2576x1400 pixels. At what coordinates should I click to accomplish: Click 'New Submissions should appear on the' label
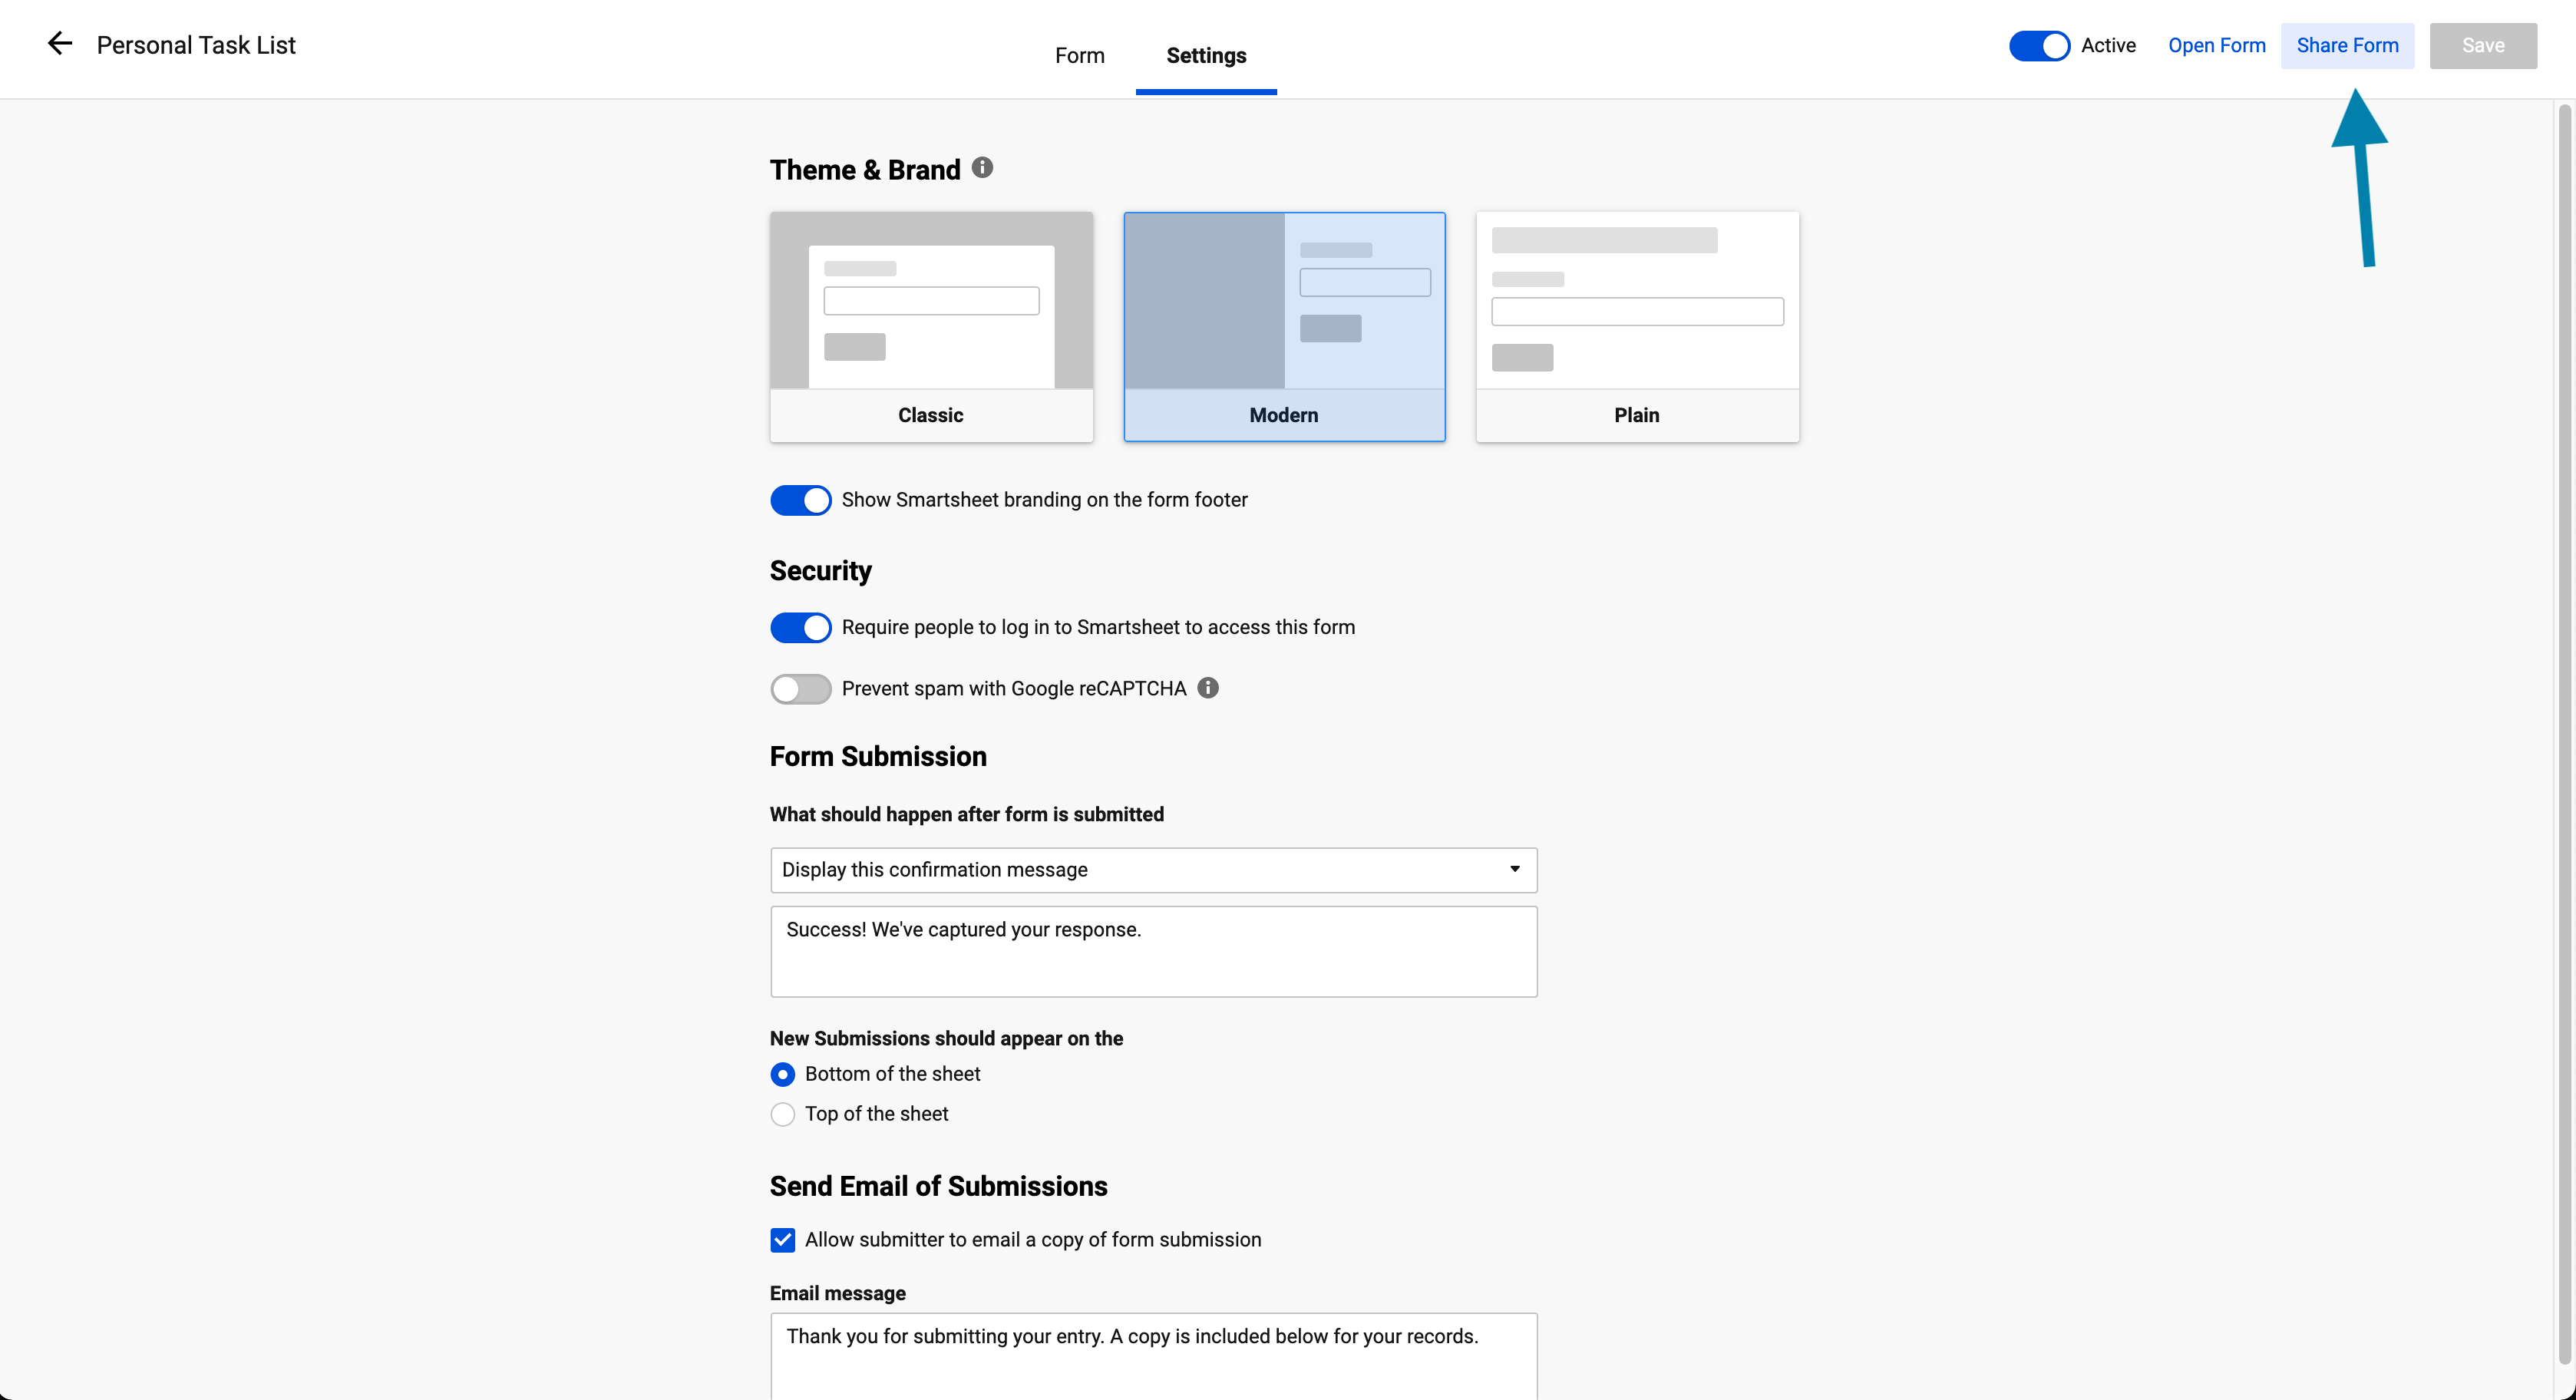pyautogui.click(x=946, y=1038)
